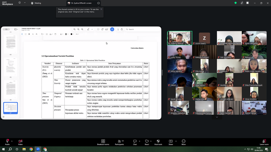Click the Zoom taskbar icon
The width and height of the screenshot is (271, 152).
pyautogui.click(x=38, y=149)
